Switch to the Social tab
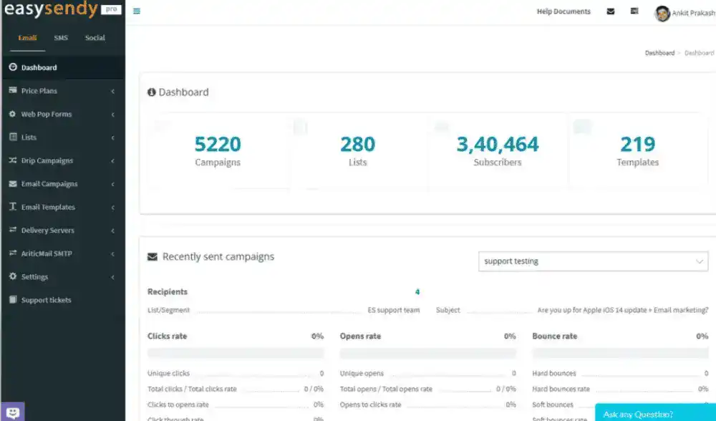 click(x=95, y=38)
